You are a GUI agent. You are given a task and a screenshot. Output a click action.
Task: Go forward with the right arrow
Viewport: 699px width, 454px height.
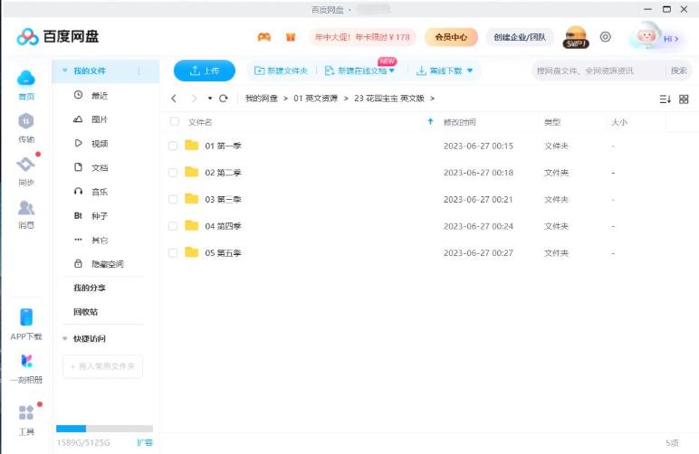[x=194, y=99]
